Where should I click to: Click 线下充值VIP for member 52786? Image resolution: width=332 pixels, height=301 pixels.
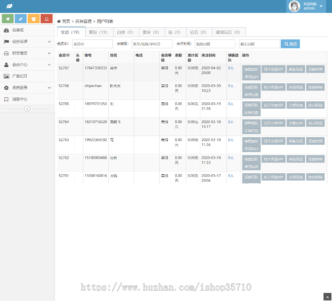[x=274, y=87]
